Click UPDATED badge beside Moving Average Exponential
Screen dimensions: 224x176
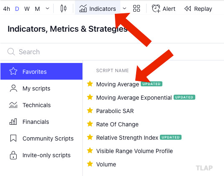tap(184, 97)
